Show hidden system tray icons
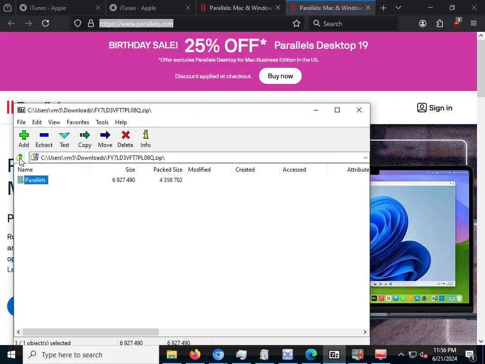 tap(401, 355)
